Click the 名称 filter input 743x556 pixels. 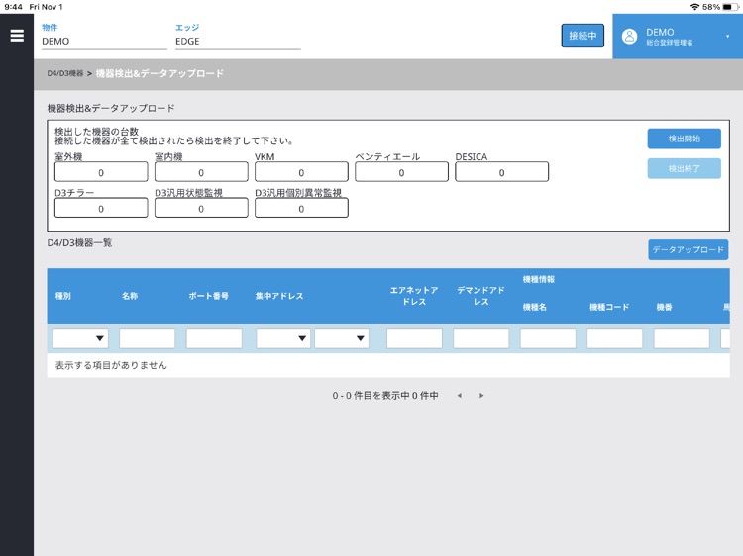coord(147,338)
